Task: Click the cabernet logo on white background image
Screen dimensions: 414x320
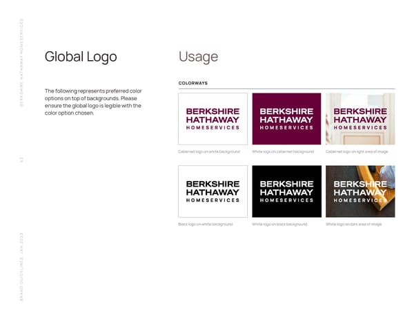Action: (x=213, y=118)
